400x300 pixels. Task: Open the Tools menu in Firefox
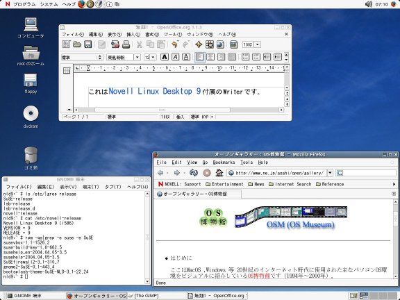click(x=247, y=162)
